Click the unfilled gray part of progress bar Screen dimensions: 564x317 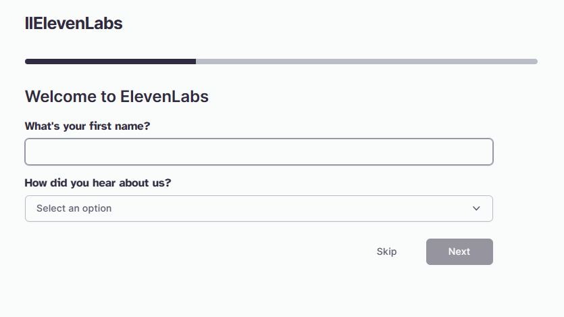pyautogui.click(x=367, y=62)
